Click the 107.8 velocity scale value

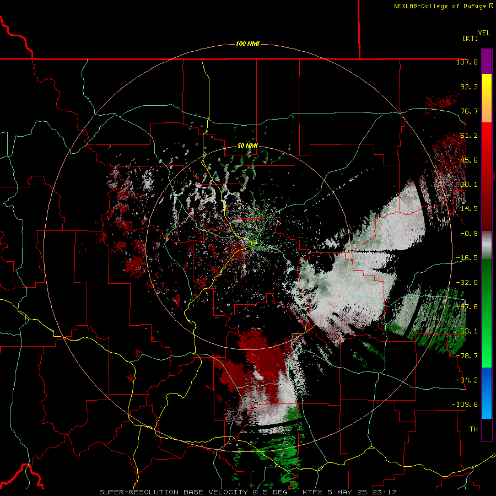click(x=467, y=62)
